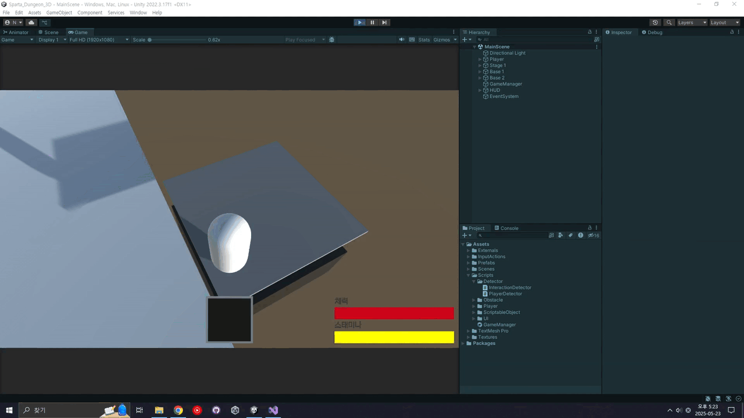Open the version control icon in toolbar

point(45,23)
